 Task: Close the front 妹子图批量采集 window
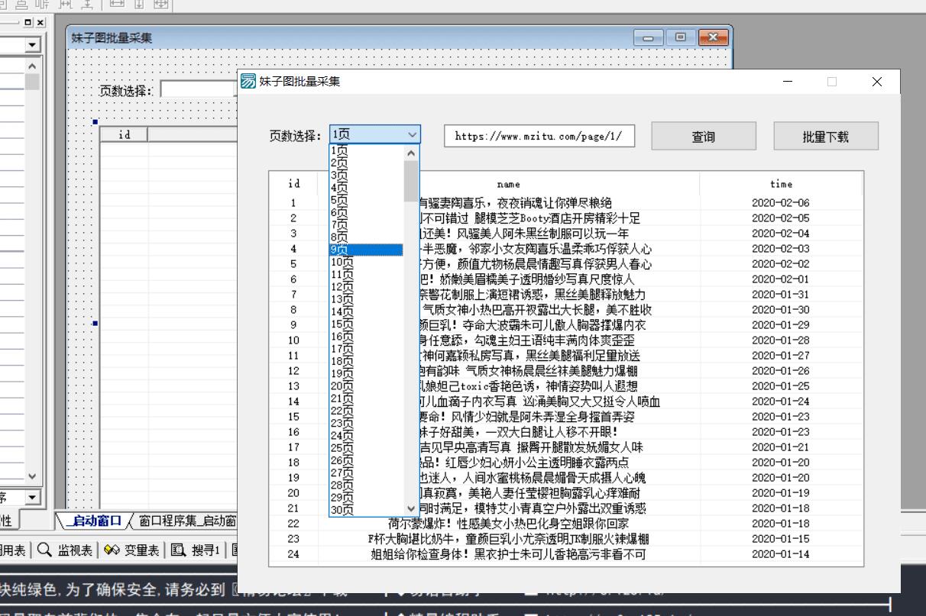(876, 82)
